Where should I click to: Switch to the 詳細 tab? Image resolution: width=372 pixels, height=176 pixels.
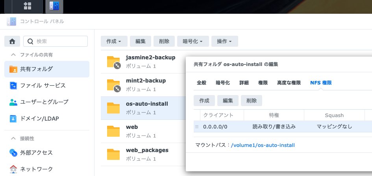point(244,83)
